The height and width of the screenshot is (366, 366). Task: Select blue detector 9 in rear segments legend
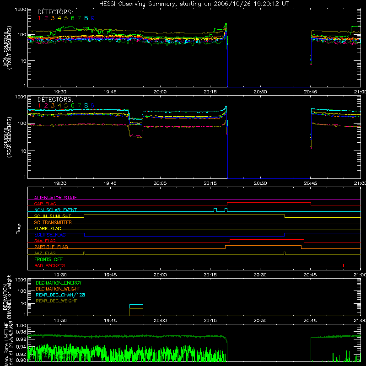[93, 106]
